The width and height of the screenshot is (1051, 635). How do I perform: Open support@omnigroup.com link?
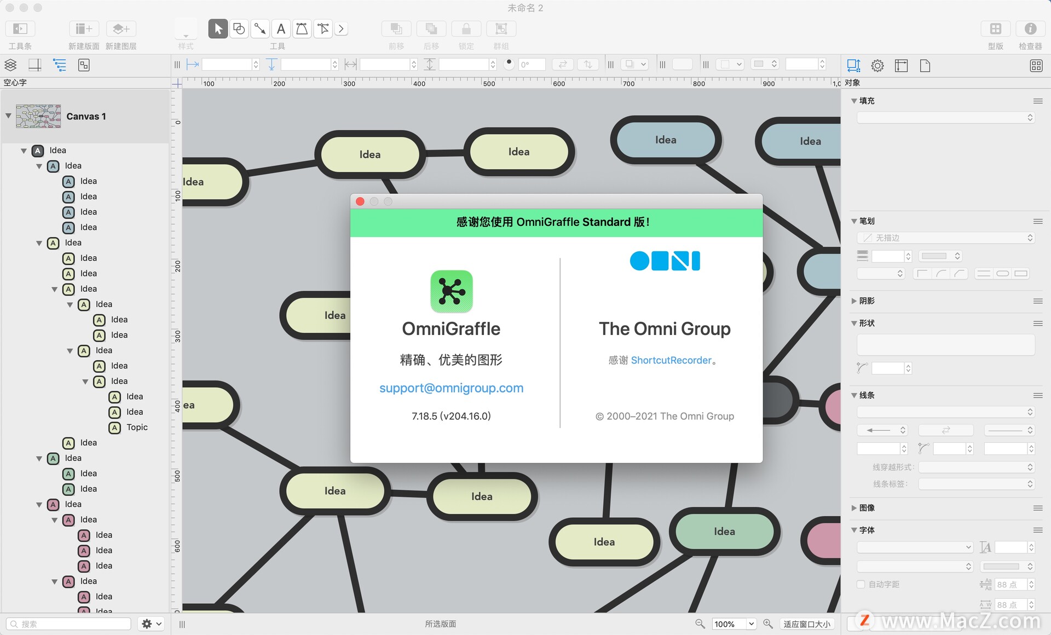452,388
